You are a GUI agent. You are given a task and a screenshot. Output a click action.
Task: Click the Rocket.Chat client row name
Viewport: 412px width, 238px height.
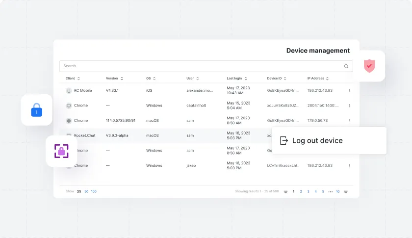pyautogui.click(x=84, y=135)
